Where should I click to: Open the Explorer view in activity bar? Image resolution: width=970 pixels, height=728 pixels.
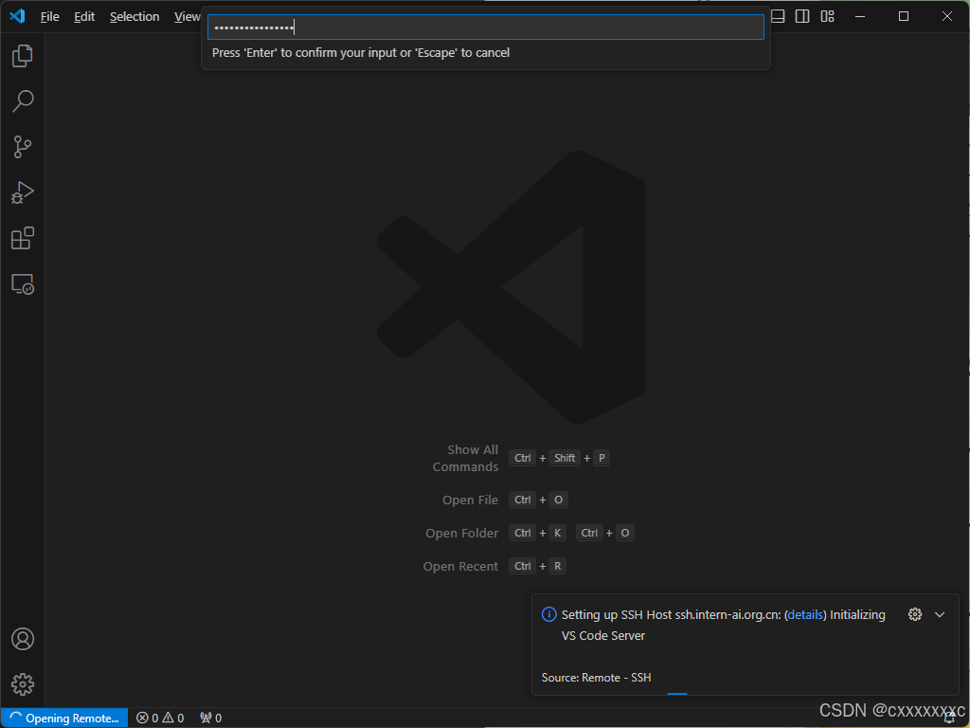[23, 56]
